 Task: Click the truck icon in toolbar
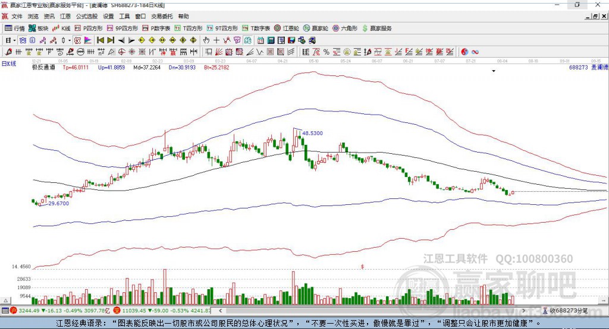pos(312,40)
